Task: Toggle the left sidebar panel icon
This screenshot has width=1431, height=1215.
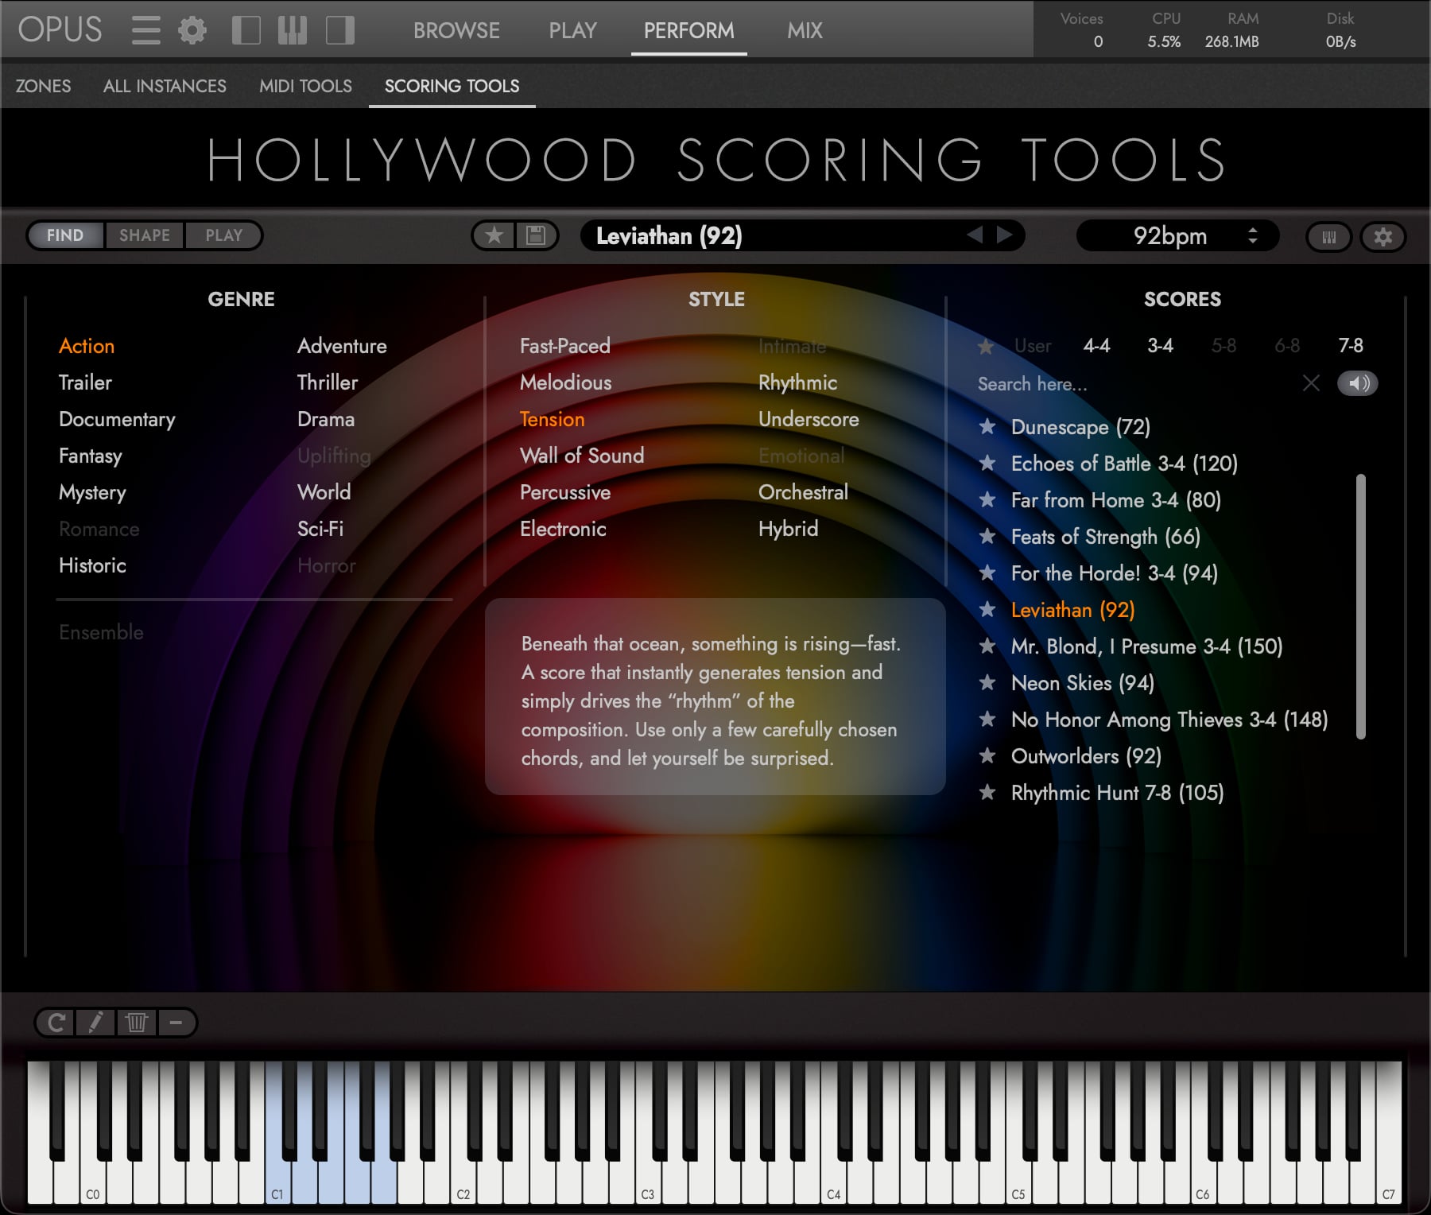Action: pyautogui.click(x=246, y=30)
